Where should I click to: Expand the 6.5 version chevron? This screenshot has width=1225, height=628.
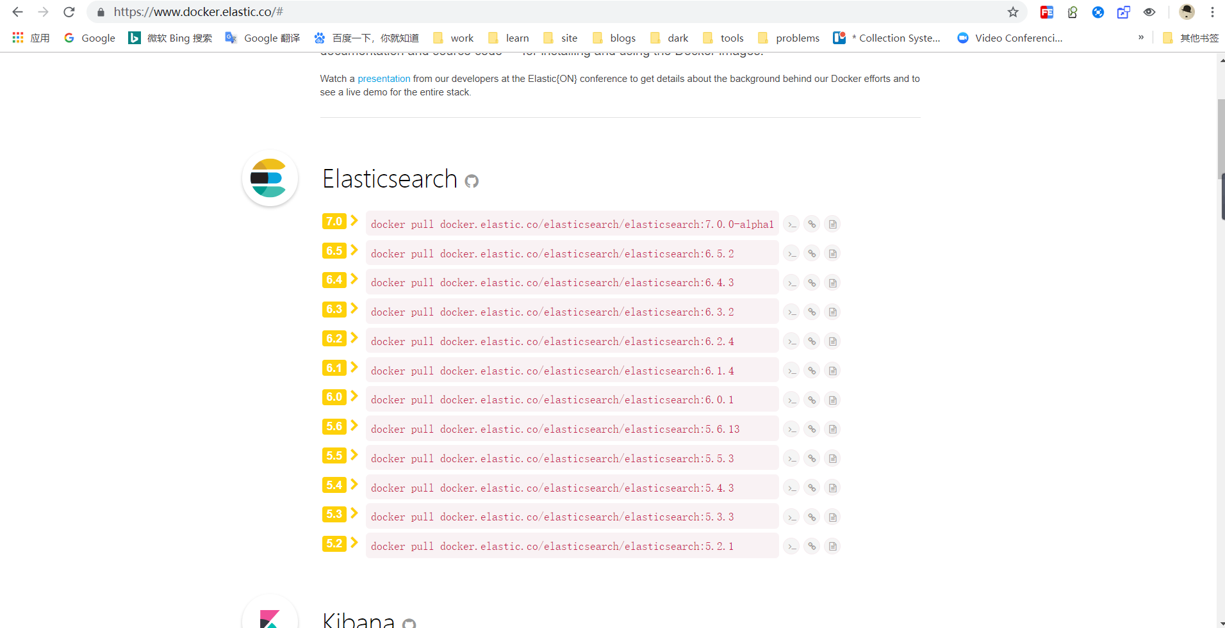click(354, 250)
